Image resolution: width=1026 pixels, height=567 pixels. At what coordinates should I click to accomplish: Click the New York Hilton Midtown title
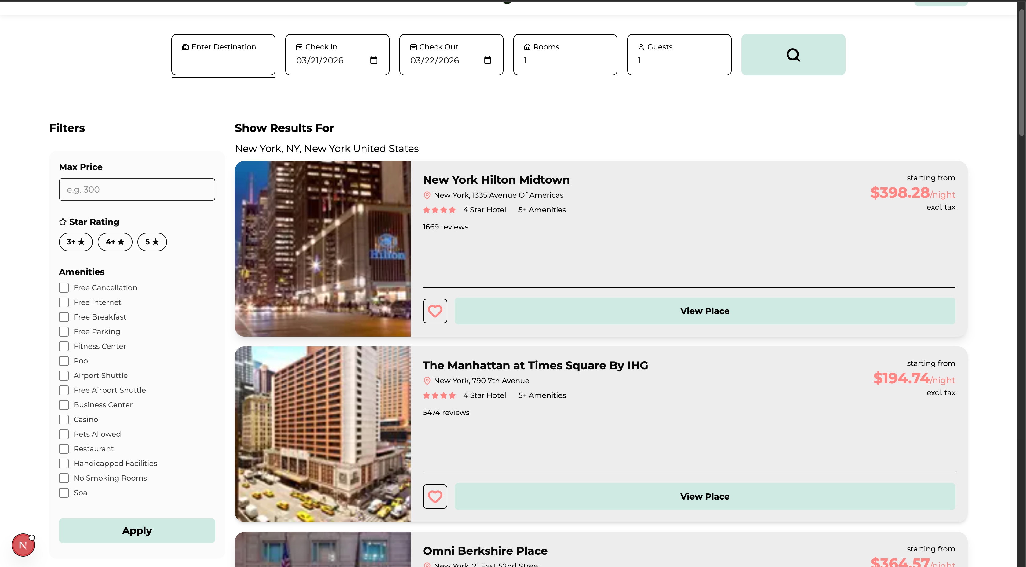(496, 179)
